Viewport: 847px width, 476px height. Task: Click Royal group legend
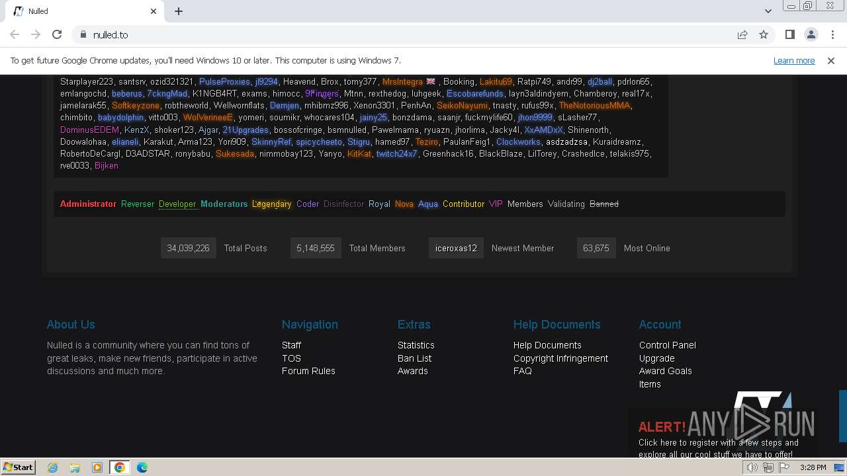(379, 204)
